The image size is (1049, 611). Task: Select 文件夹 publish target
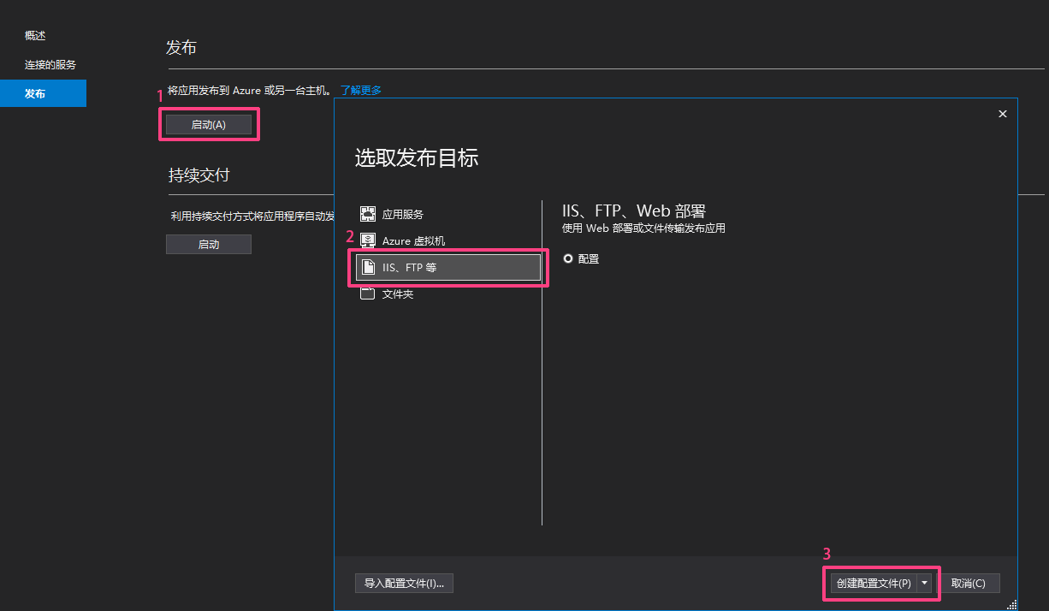[x=448, y=294]
